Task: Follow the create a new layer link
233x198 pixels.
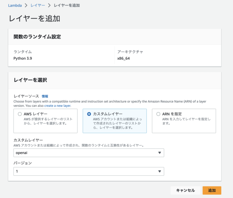Action: point(58,106)
